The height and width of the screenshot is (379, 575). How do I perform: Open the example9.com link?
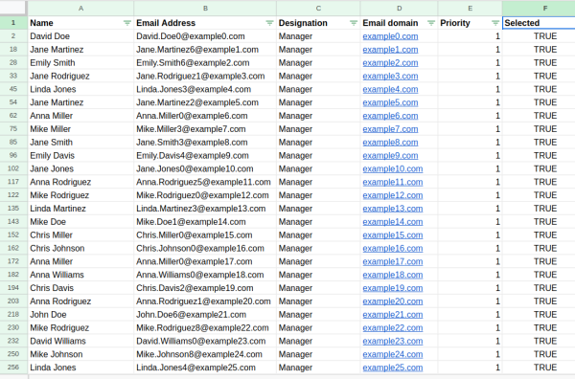(390, 156)
